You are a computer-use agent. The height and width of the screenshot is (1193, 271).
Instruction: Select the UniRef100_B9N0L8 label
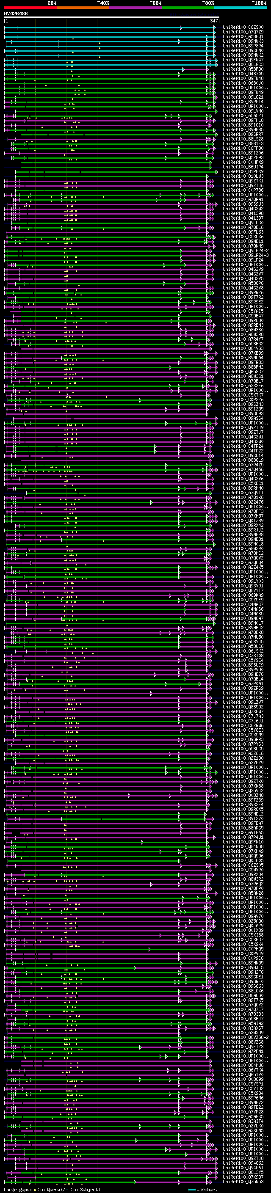pyautogui.click(x=243, y=544)
